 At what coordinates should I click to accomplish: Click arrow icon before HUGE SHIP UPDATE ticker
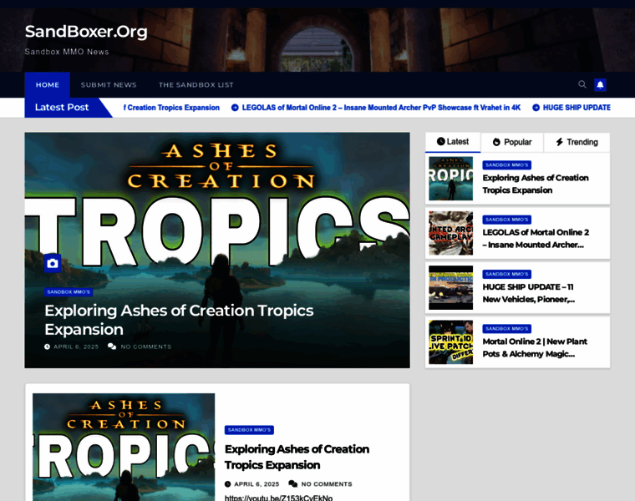pyautogui.click(x=536, y=108)
